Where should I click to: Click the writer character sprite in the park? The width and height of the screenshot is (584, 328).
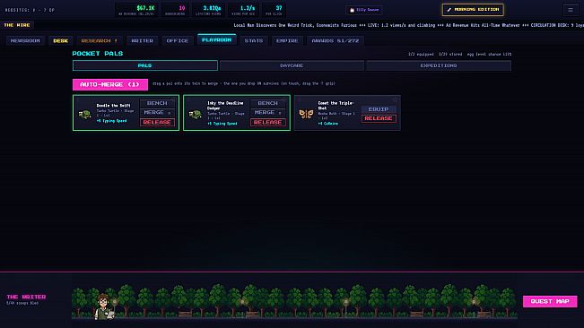click(104, 306)
